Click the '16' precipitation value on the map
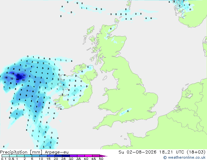The width and height of the screenshot is (207, 160). click(6, 78)
